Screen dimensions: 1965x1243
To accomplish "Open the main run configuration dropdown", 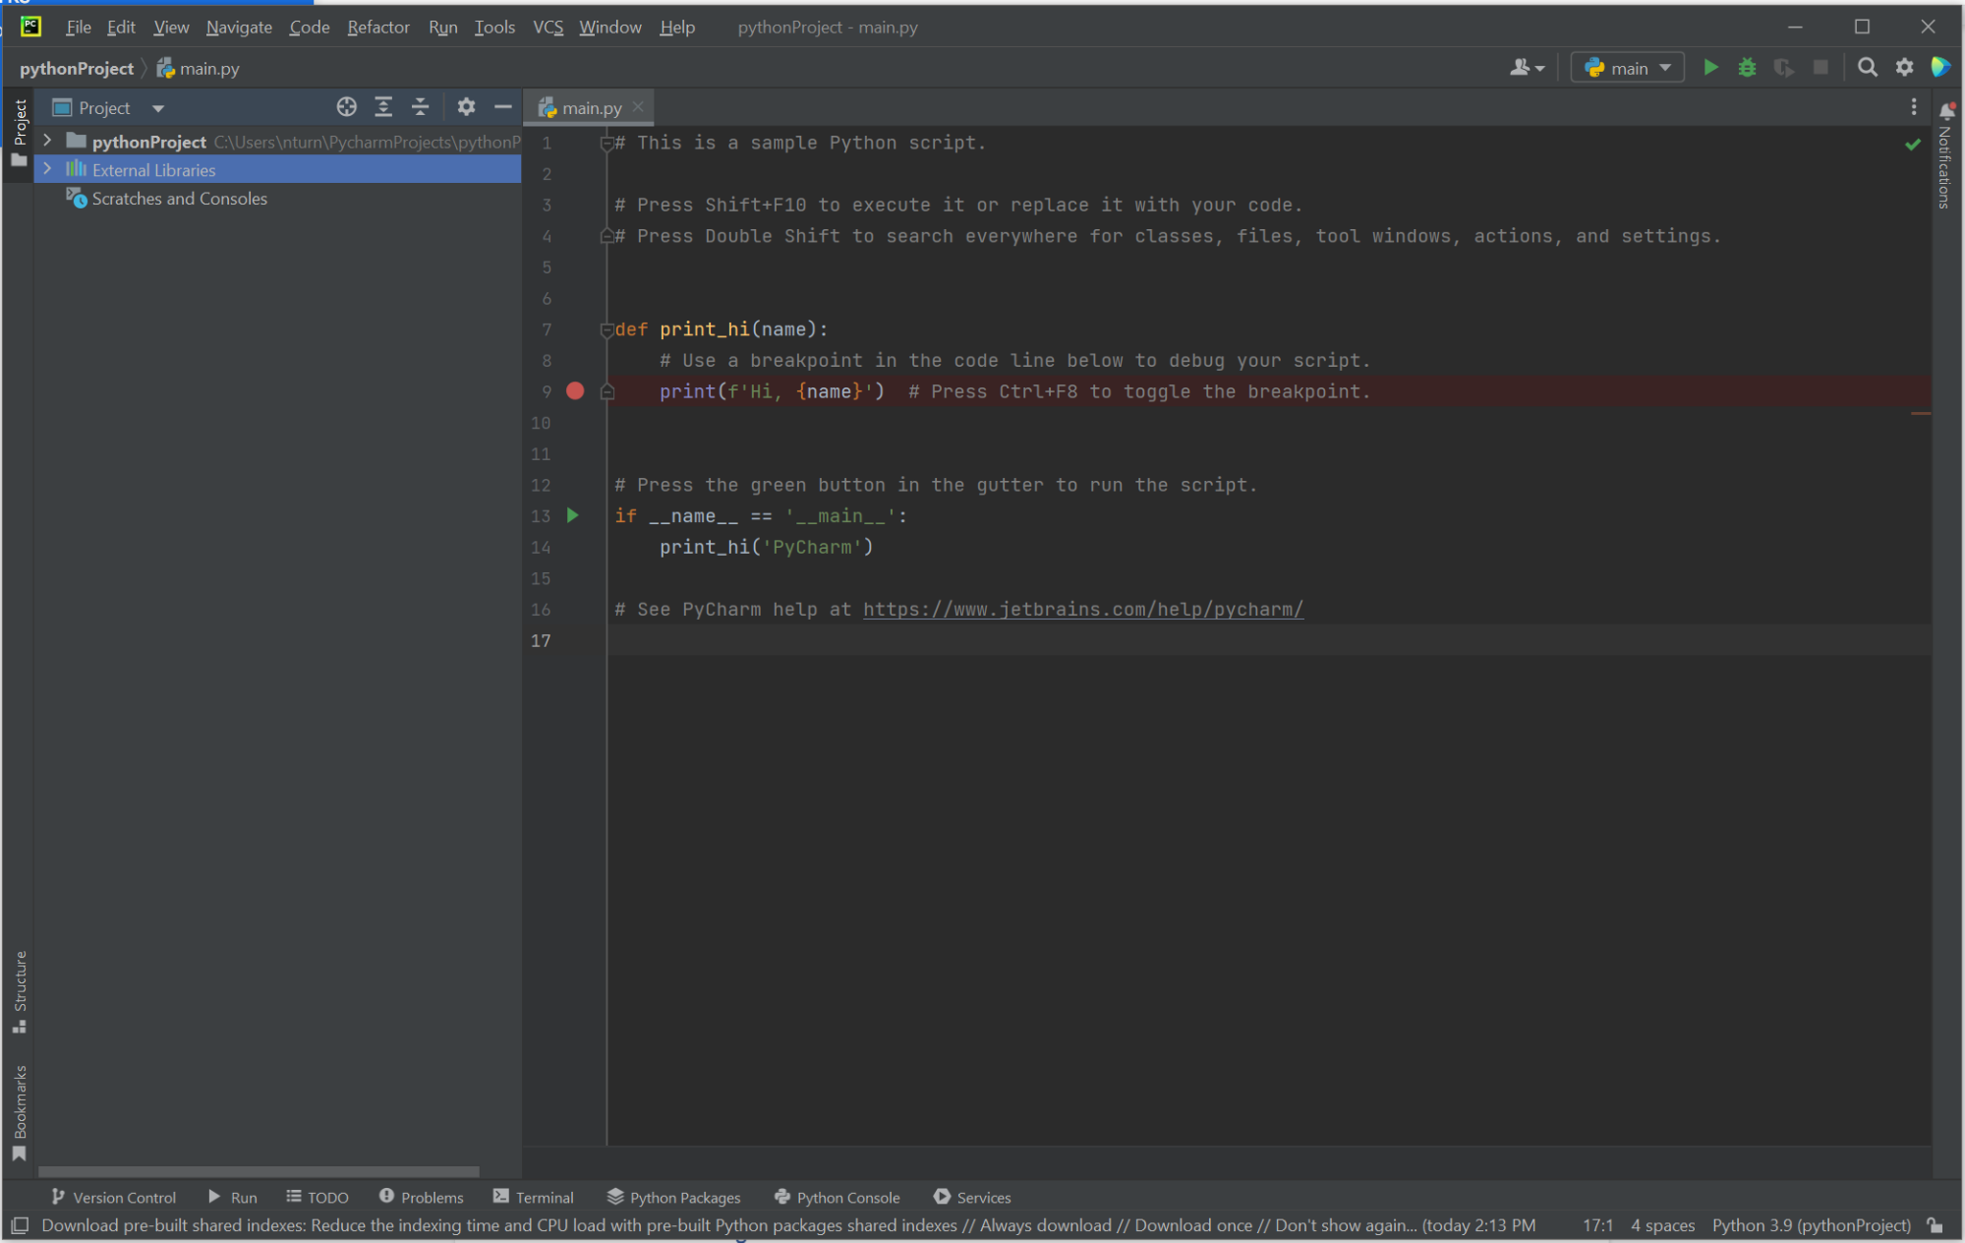I will click(1627, 68).
